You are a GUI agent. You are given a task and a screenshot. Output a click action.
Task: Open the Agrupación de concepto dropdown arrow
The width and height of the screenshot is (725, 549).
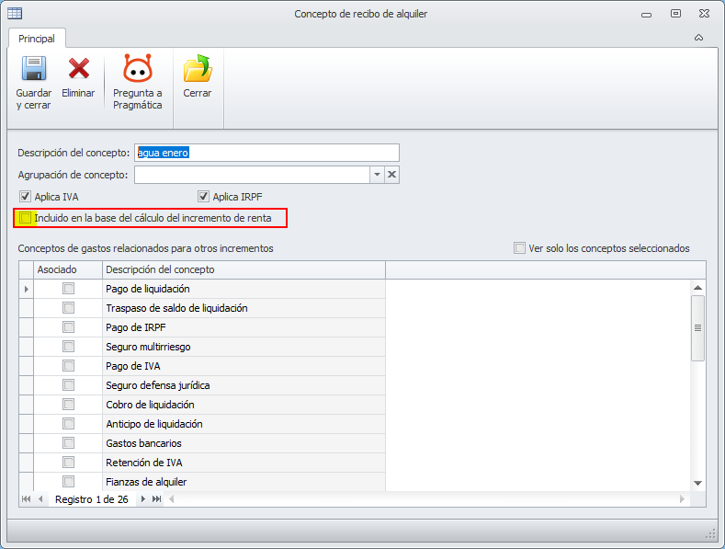pos(377,175)
